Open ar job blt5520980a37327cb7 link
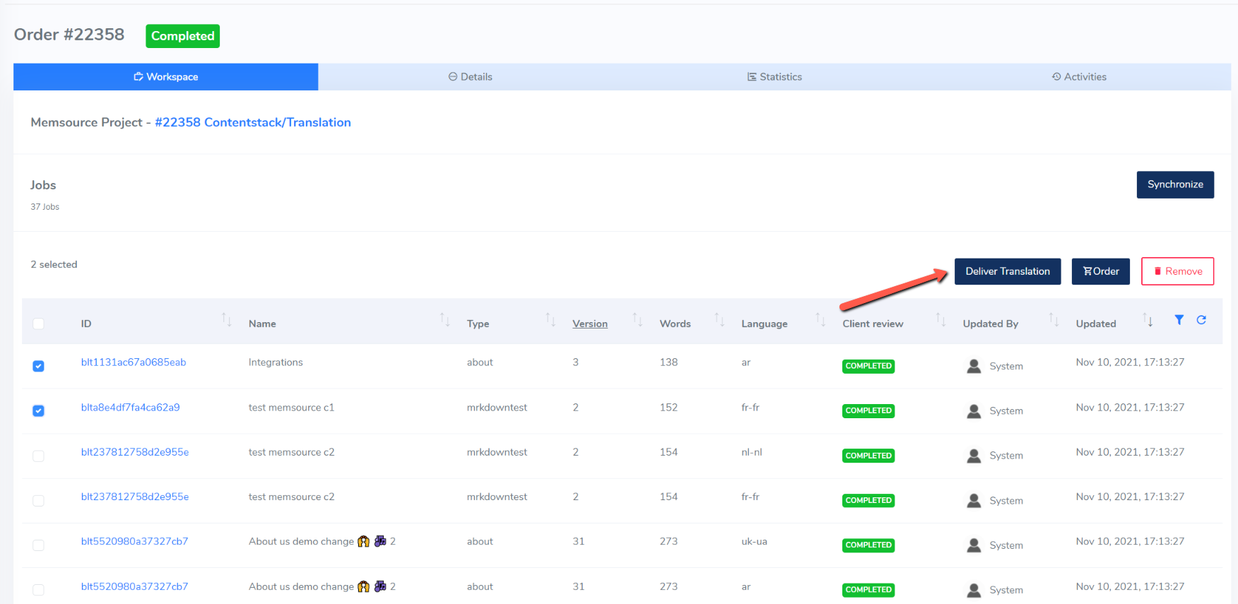The image size is (1238, 604). pos(134,586)
